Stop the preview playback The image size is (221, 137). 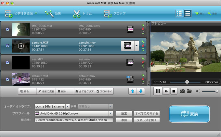click(x=174, y=91)
